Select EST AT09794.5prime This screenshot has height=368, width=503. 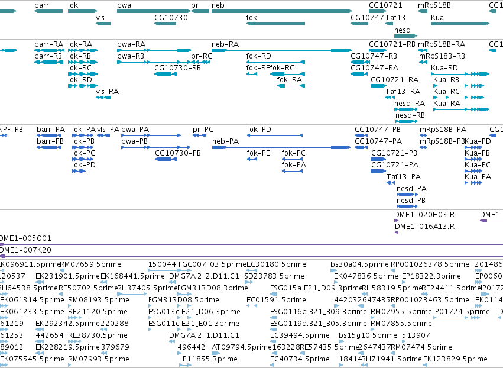pyautogui.click(x=242, y=347)
